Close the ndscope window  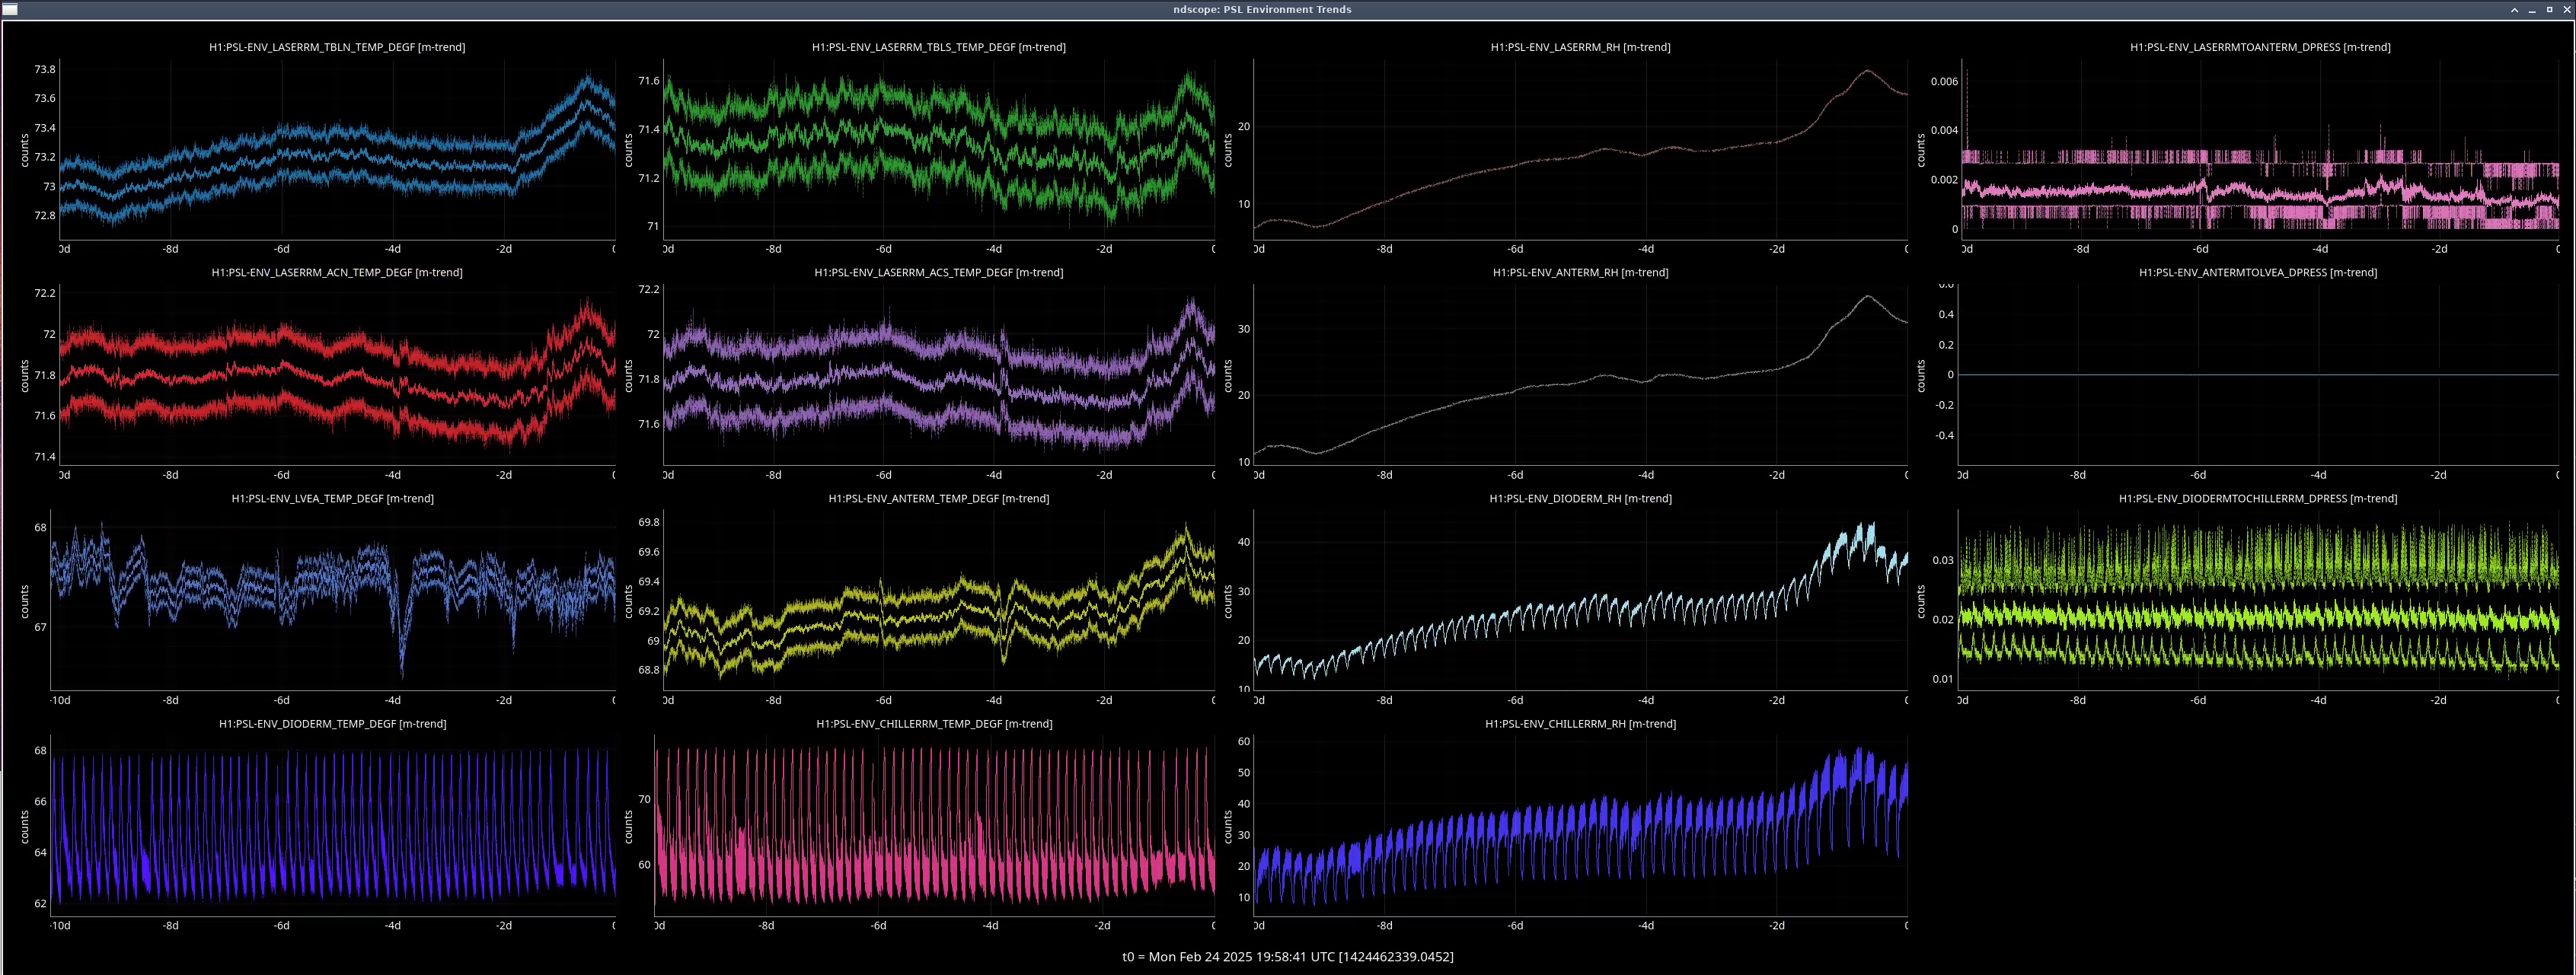(x=2566, y=9)
